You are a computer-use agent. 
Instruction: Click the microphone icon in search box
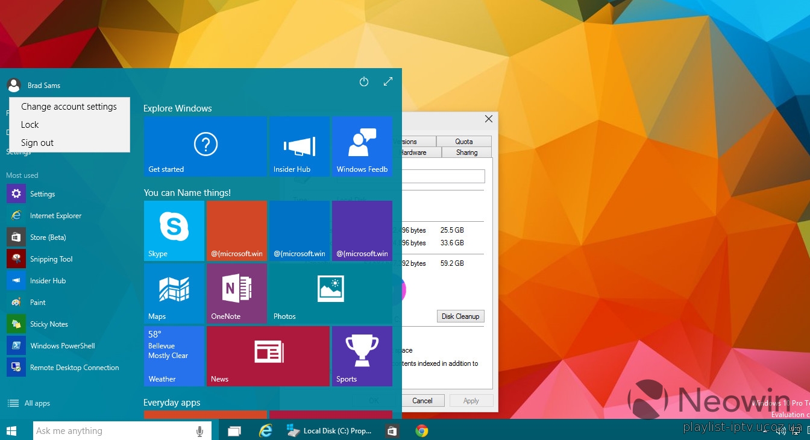(x=199, y=431)
